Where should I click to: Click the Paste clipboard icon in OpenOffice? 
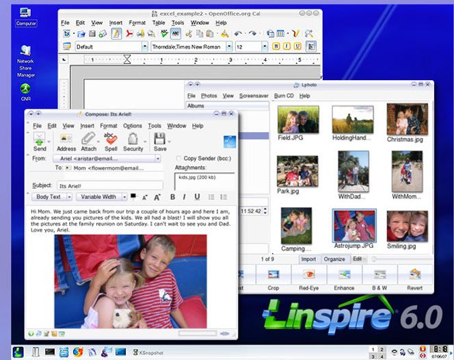[210, 34]
